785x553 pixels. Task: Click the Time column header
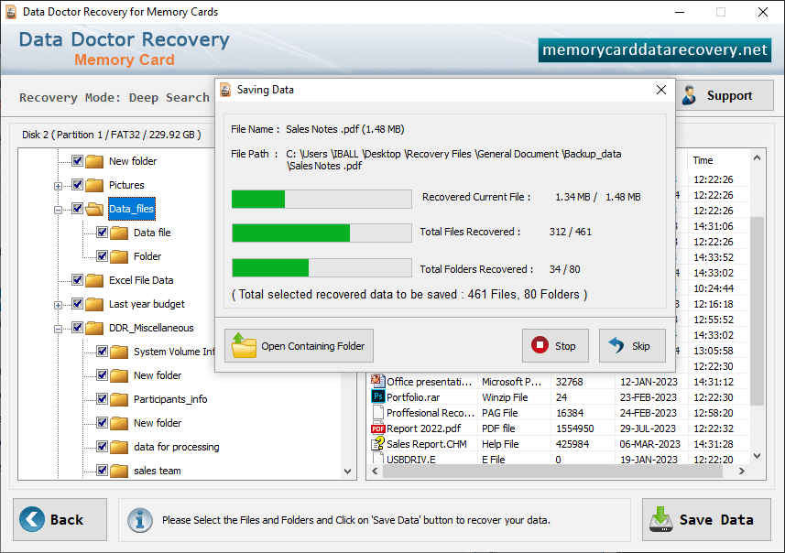[718, 160]
